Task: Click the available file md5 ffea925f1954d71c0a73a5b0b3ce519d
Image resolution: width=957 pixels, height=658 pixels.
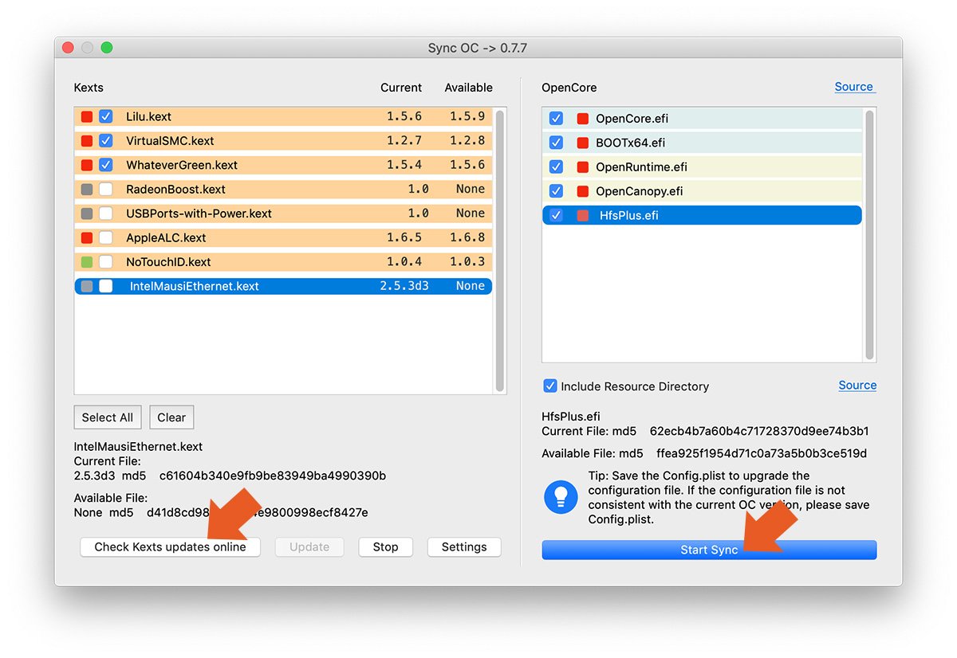Action: coord(762,453)
